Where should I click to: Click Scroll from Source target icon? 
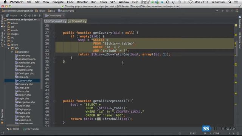[x=25, y=15]
